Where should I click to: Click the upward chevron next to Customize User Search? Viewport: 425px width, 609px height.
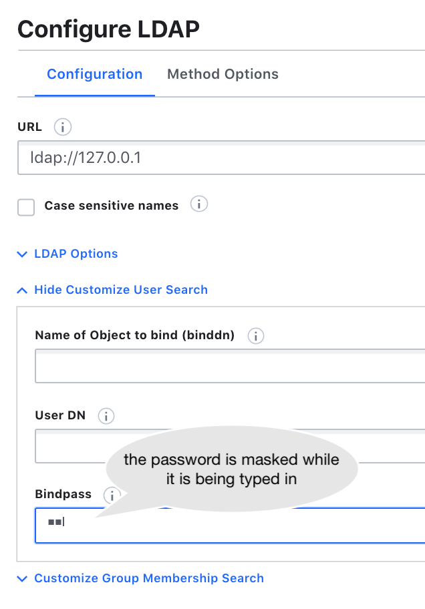click(21, 290)
